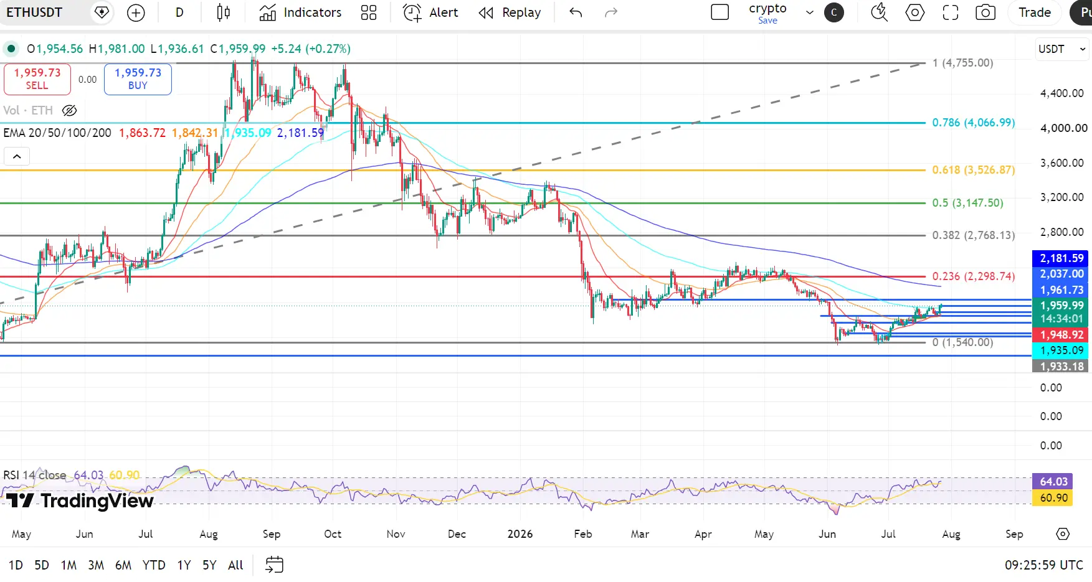
Task: Click the 1,959.73 BUY button
Action: [138, 79]
